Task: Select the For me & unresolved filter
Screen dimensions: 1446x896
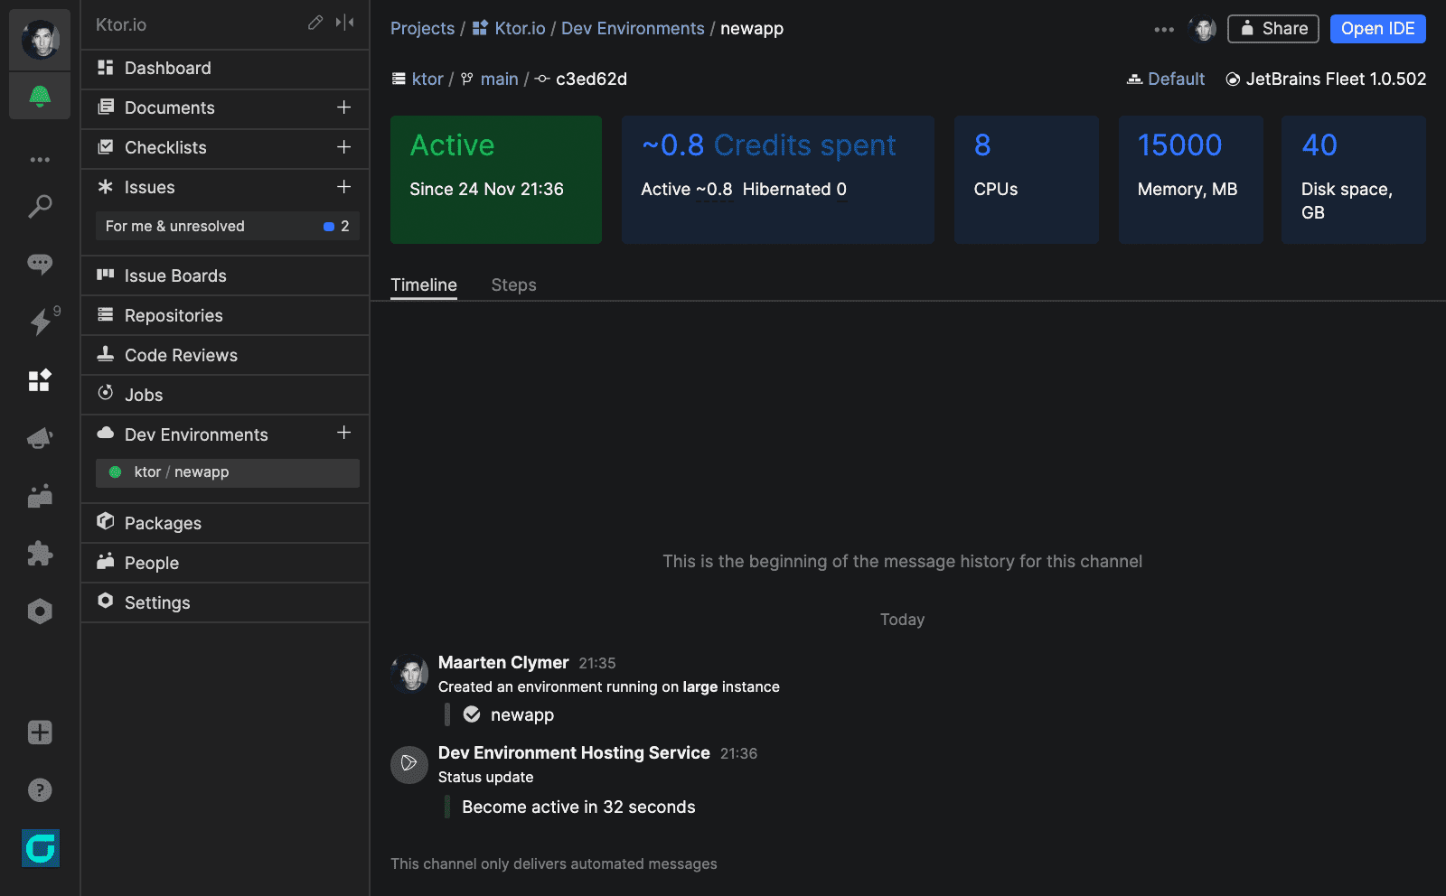Action: click(x=228, y=227)
